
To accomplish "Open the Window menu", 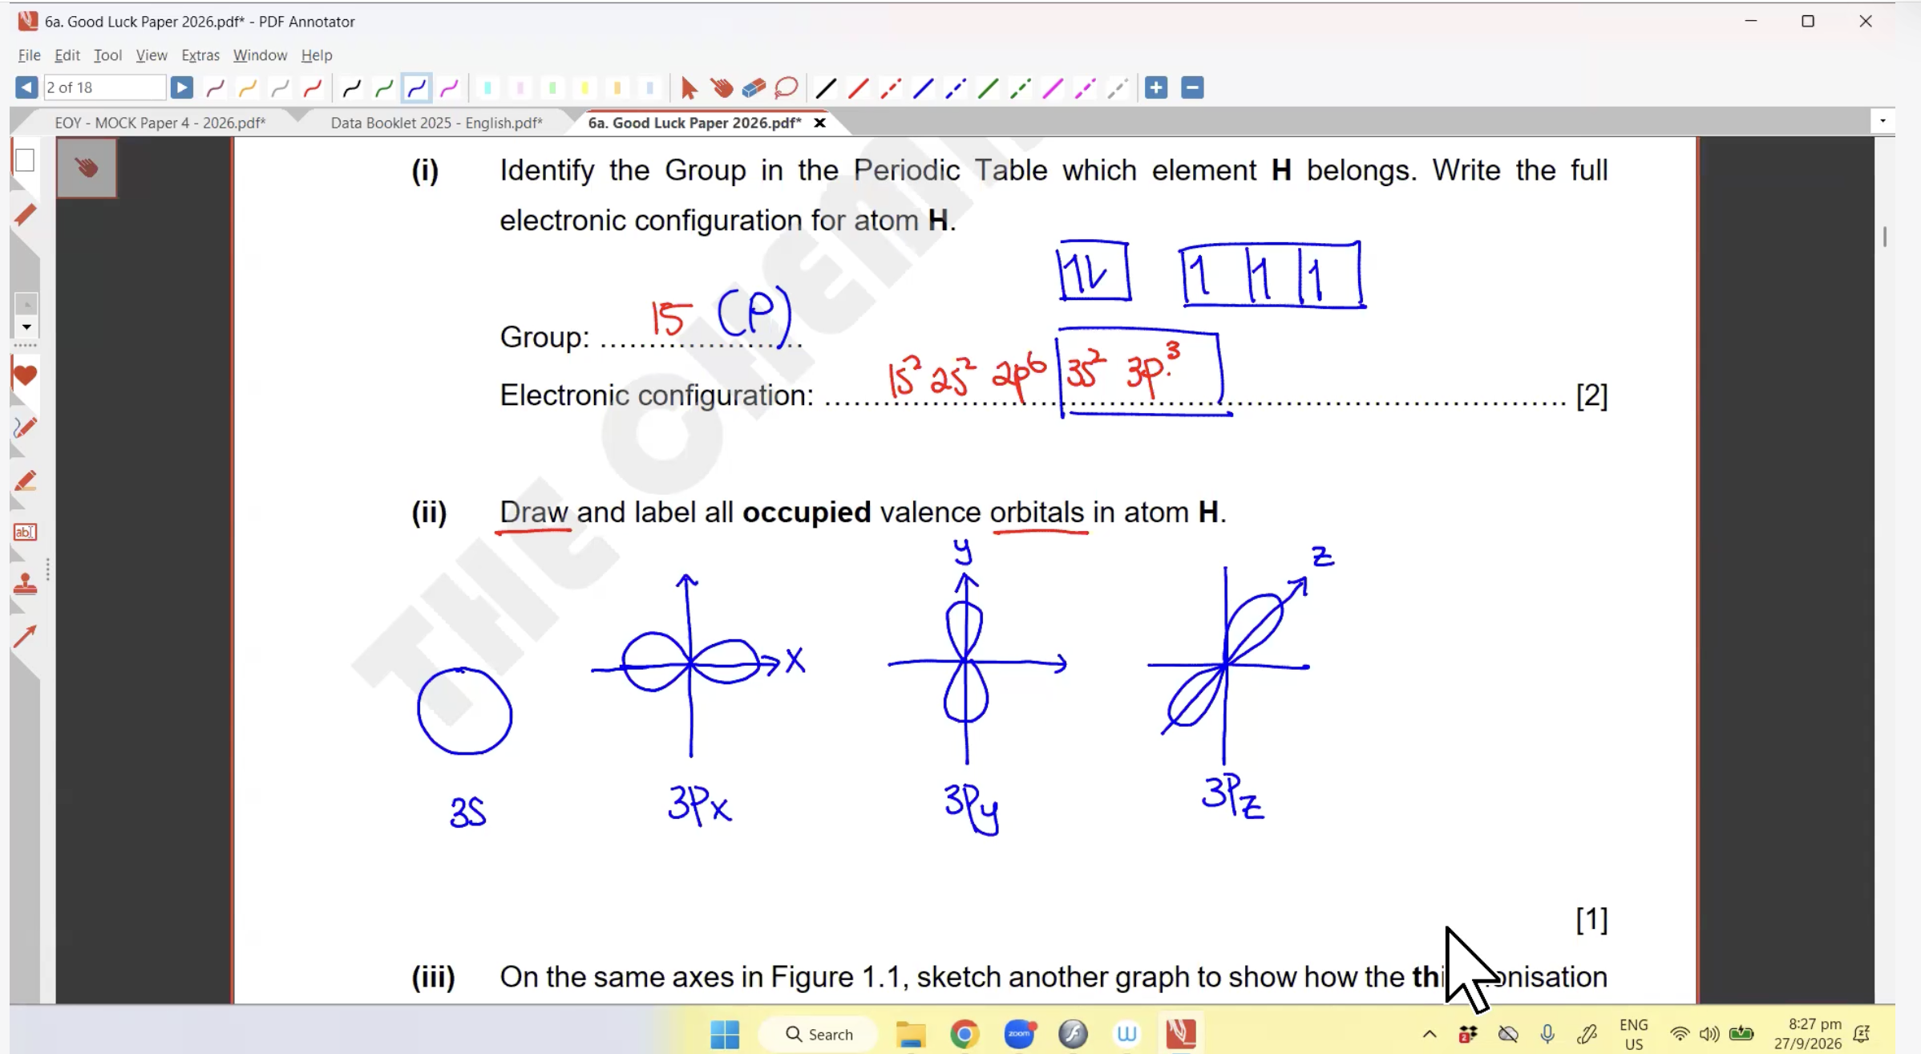I will [x=260, y=55].
